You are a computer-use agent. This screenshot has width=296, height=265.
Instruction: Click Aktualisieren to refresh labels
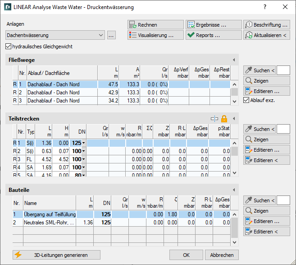tap(267, 35)
